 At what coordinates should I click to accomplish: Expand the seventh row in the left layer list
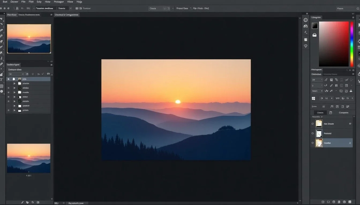pyautogui.click(x=14, y=106)
